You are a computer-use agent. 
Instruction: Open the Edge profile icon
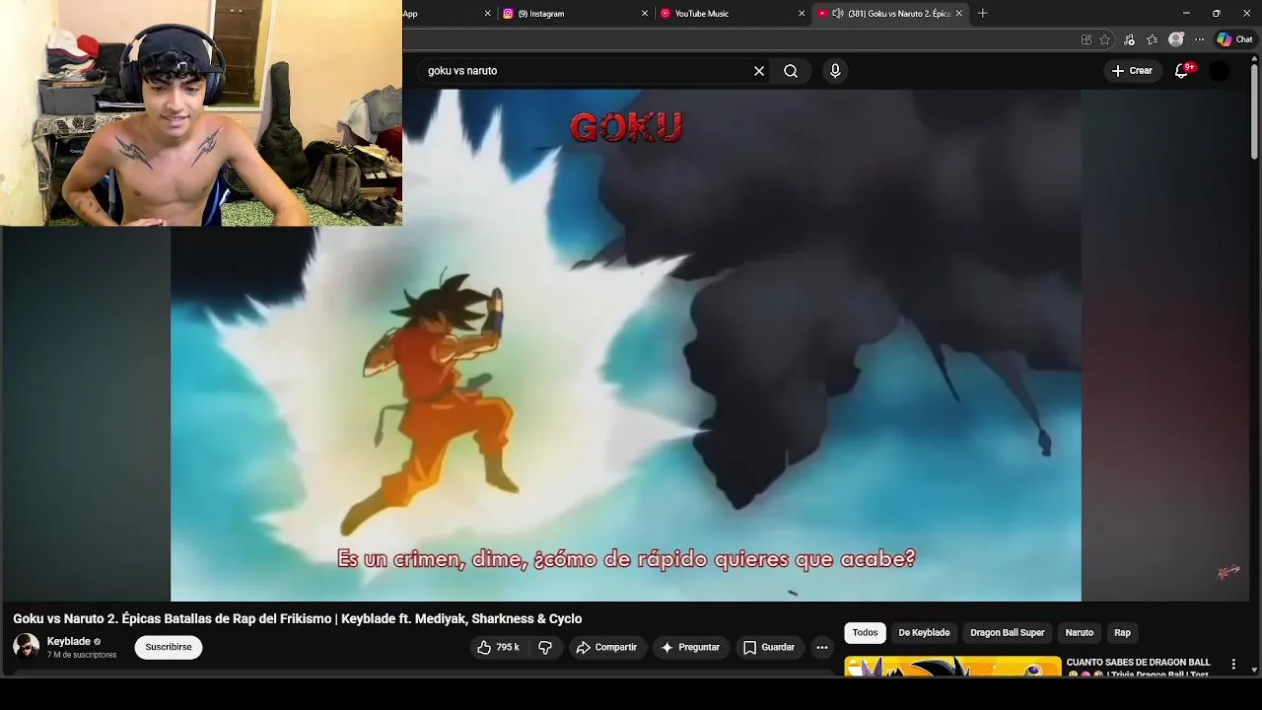[x=1176, y=39]
